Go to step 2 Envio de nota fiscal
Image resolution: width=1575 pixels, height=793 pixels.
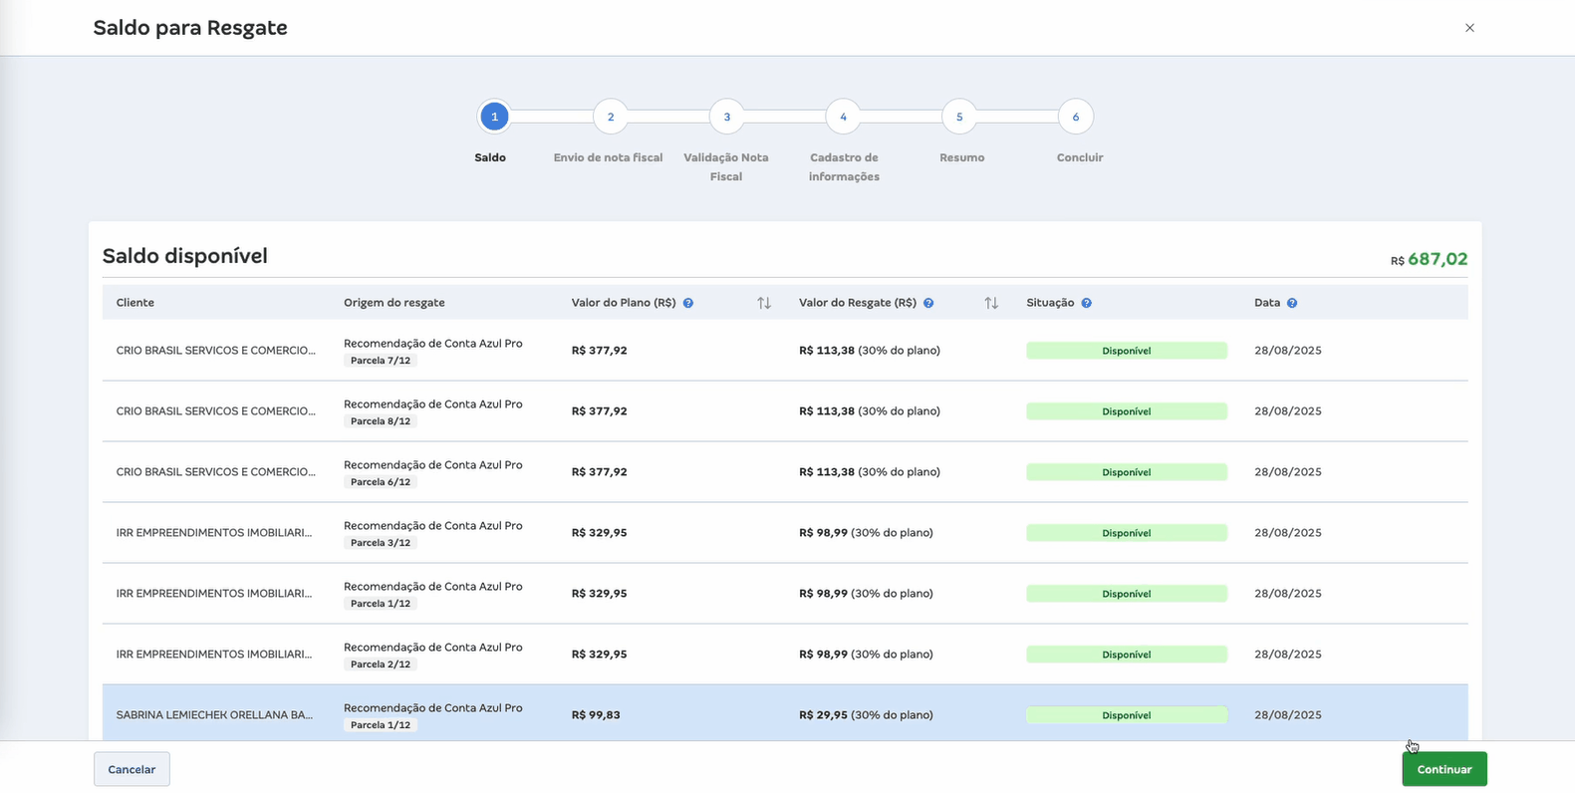pos(611,117)
